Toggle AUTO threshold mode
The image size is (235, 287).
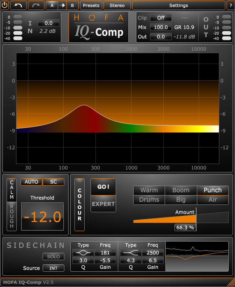pyautogui.click(x=31, y=182)
